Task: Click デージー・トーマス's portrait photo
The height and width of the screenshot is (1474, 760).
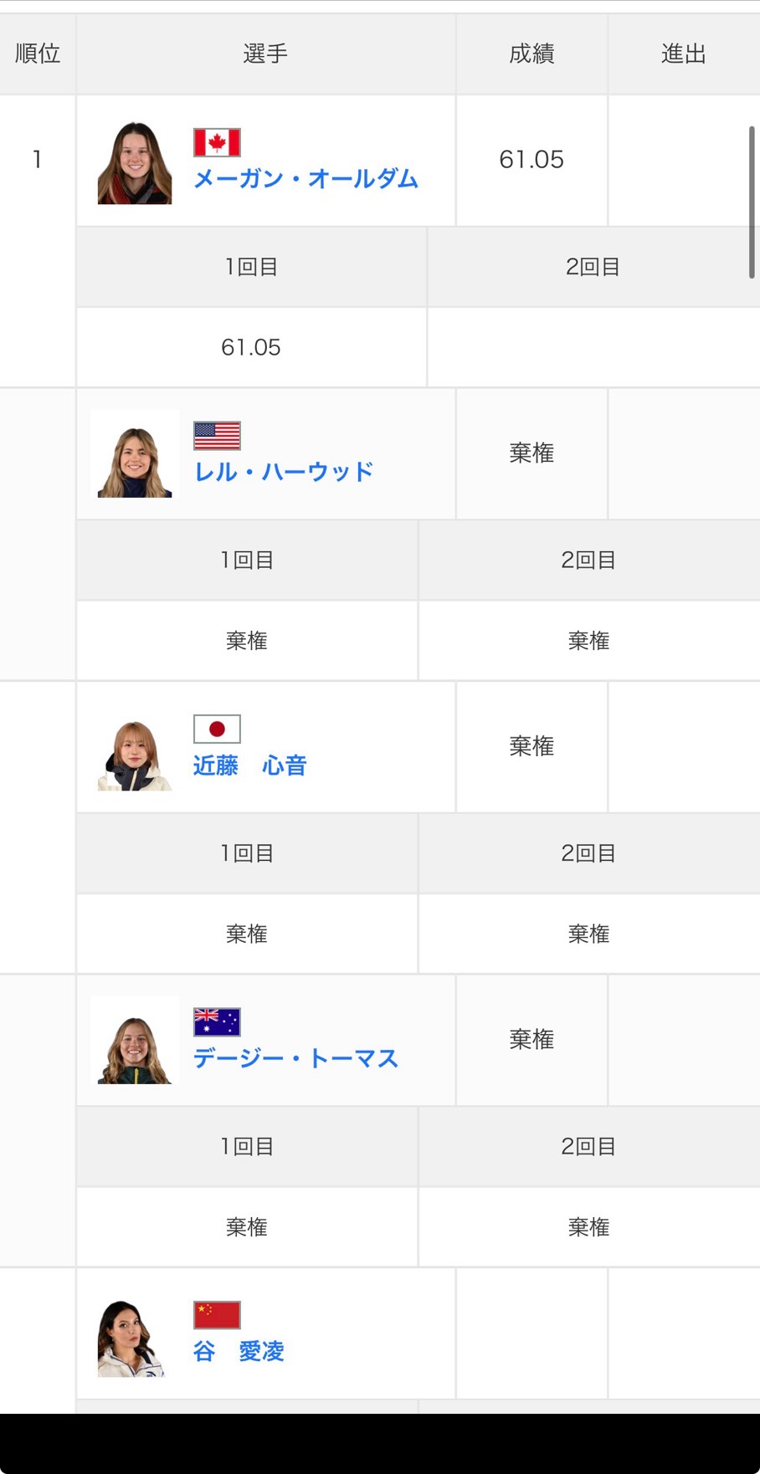Action: pyautogui.click(x=135, y=1042)
